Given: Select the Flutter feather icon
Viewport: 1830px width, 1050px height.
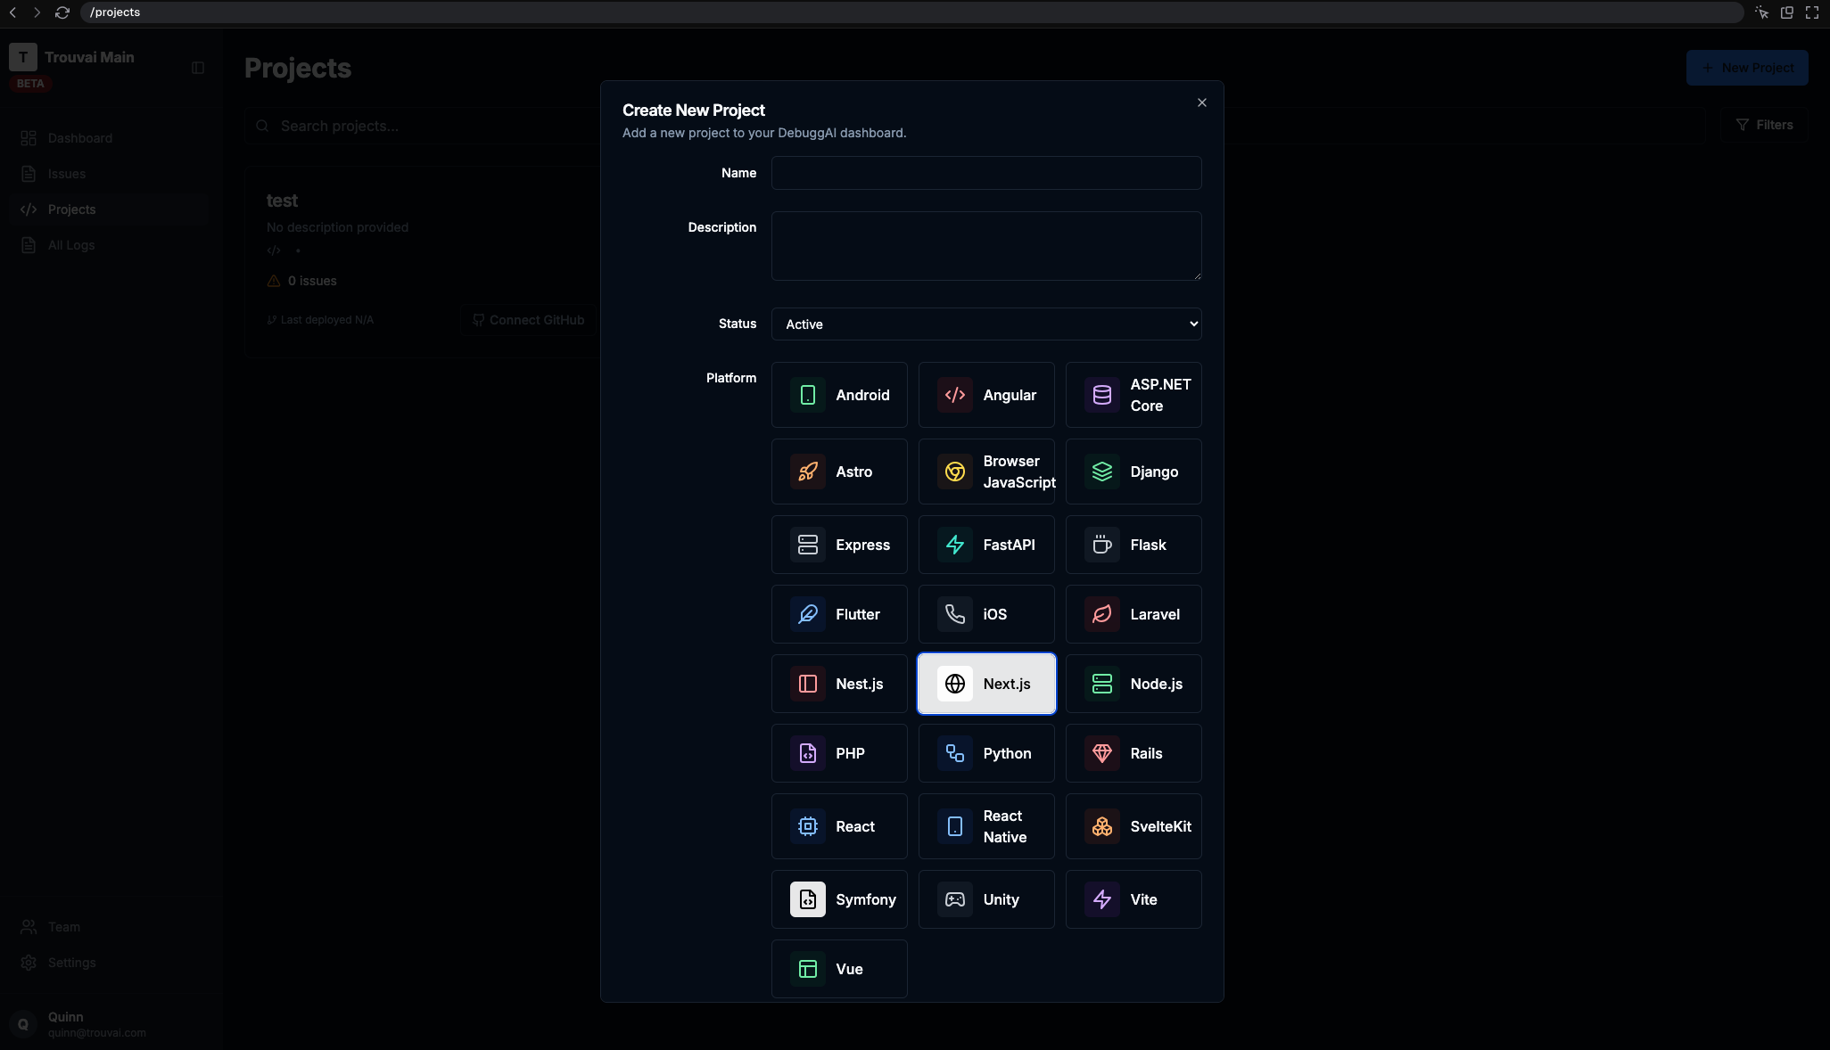Looking at the screenshot, I should [807, 614].
